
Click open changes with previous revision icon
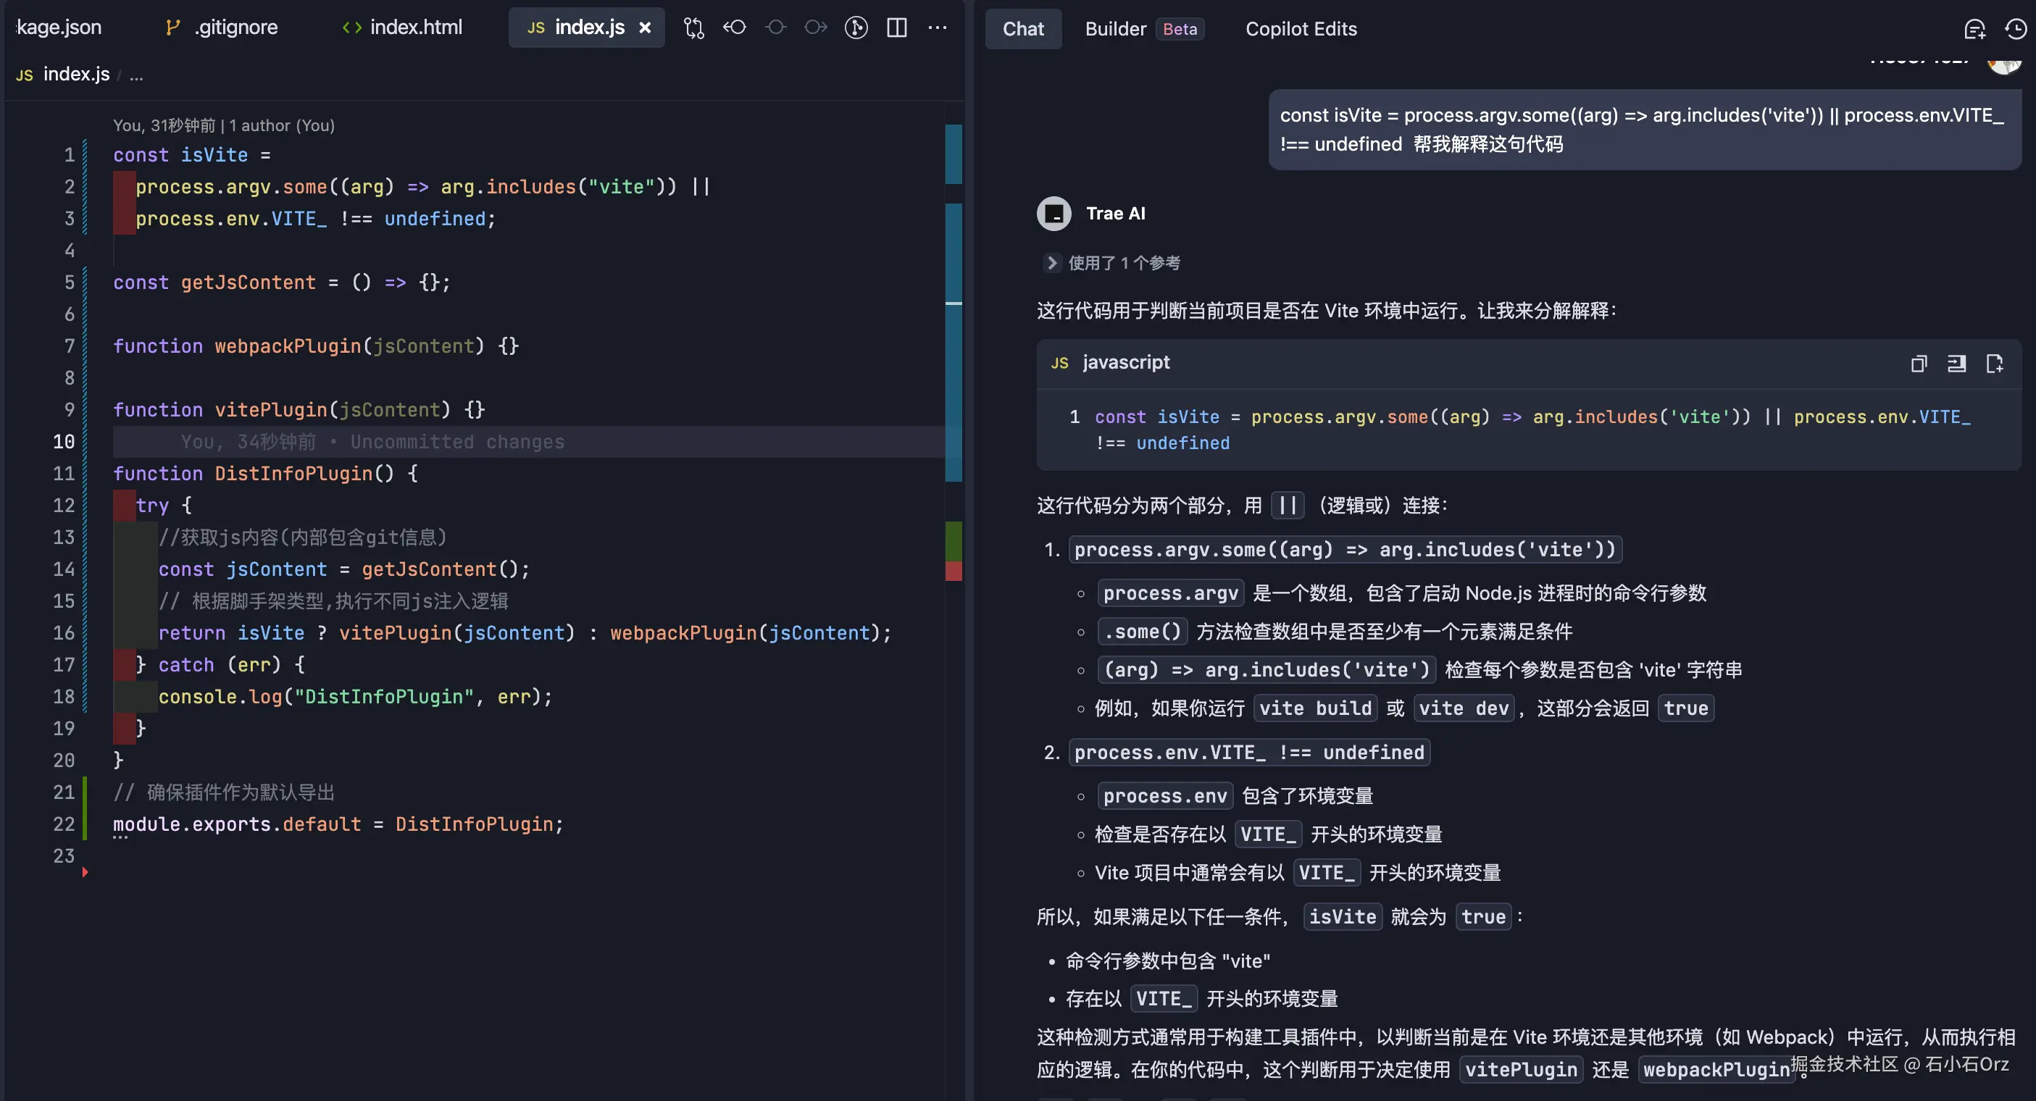[x=734, y=28]
